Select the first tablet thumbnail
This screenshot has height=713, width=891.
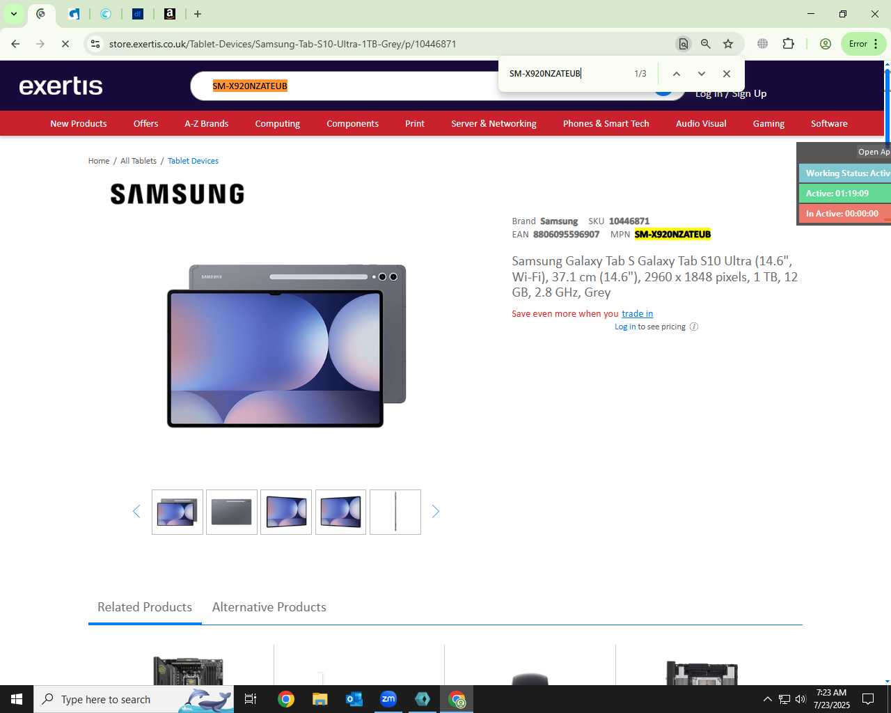point(178,512)
